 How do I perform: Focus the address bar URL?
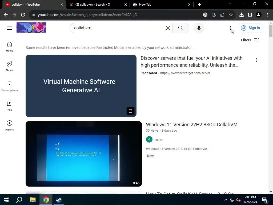click(87, 15)
